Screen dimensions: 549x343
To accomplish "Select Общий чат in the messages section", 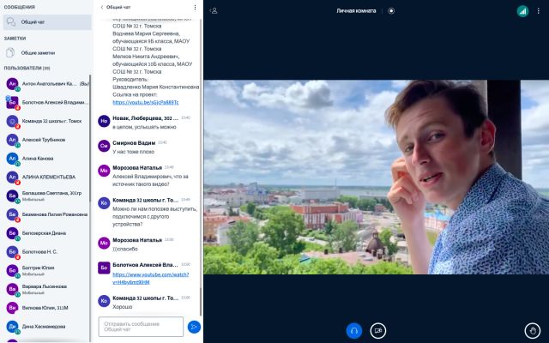I will coord(47,22).
